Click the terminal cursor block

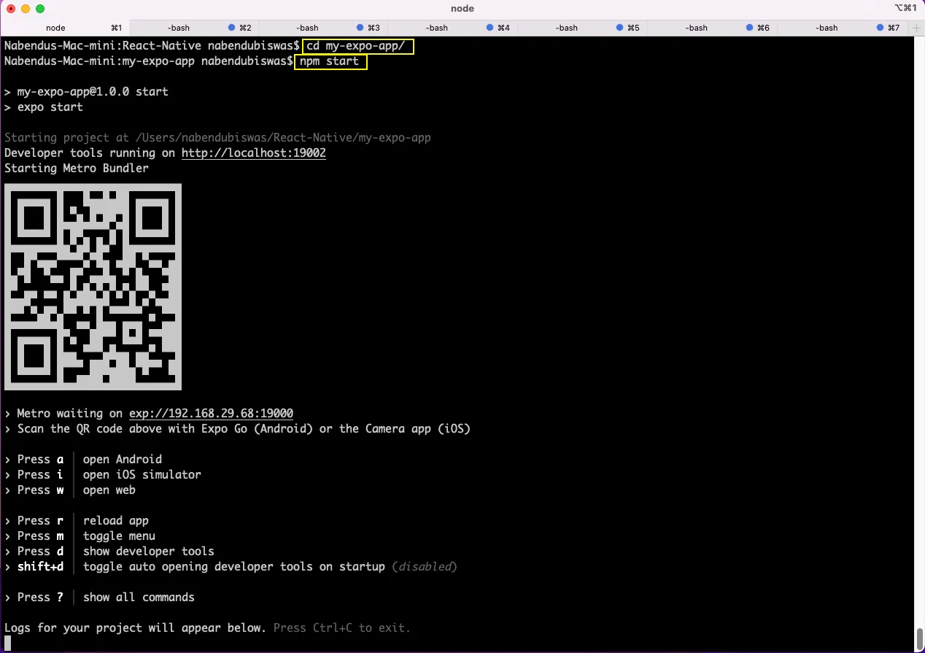point(7,643)
